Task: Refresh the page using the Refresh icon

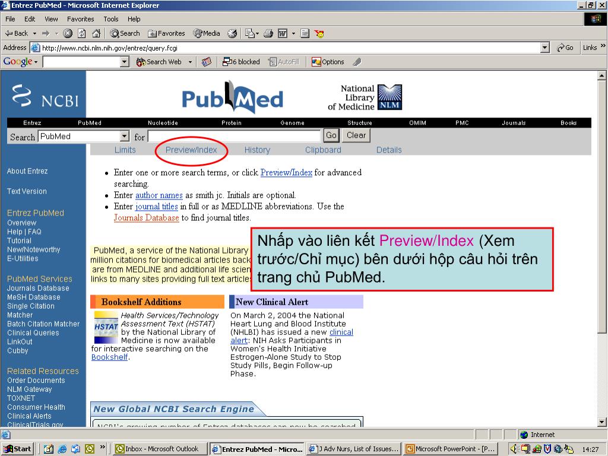Action: pyautogui.click(x=82, y=33)
